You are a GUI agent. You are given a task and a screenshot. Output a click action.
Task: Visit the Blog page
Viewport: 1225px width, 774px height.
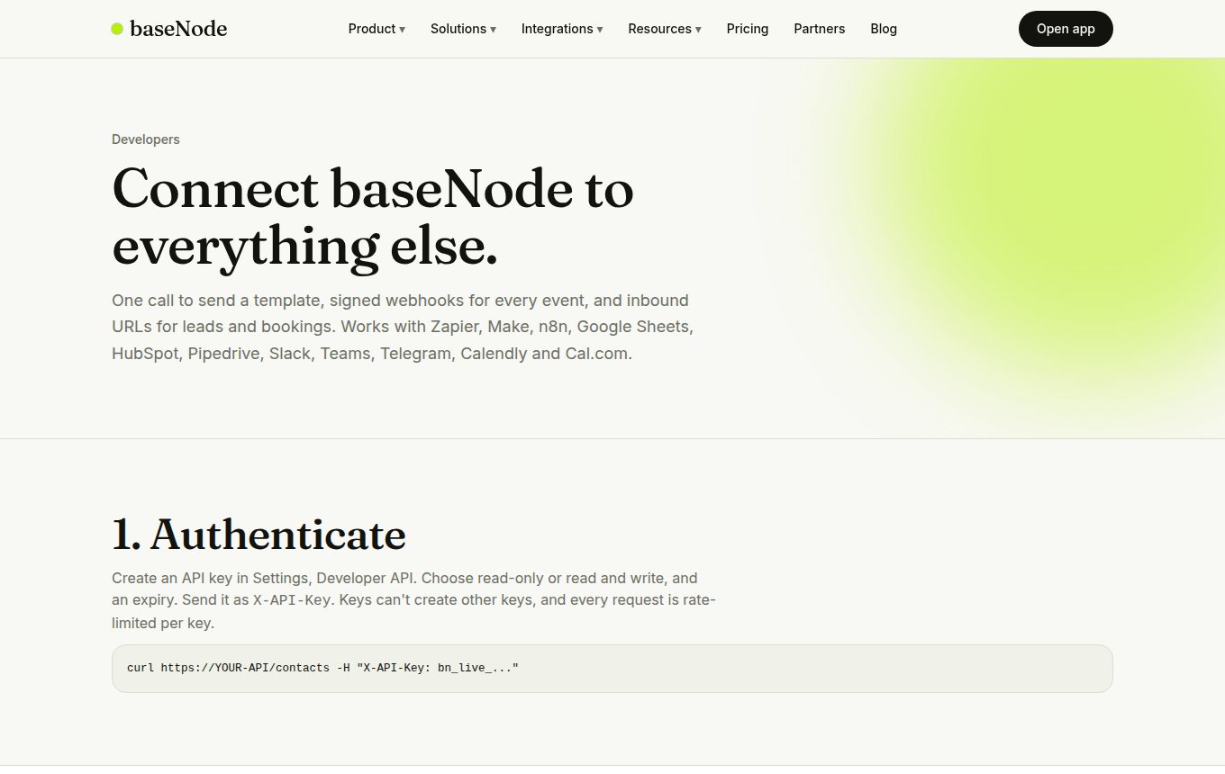tap(884, 29)
